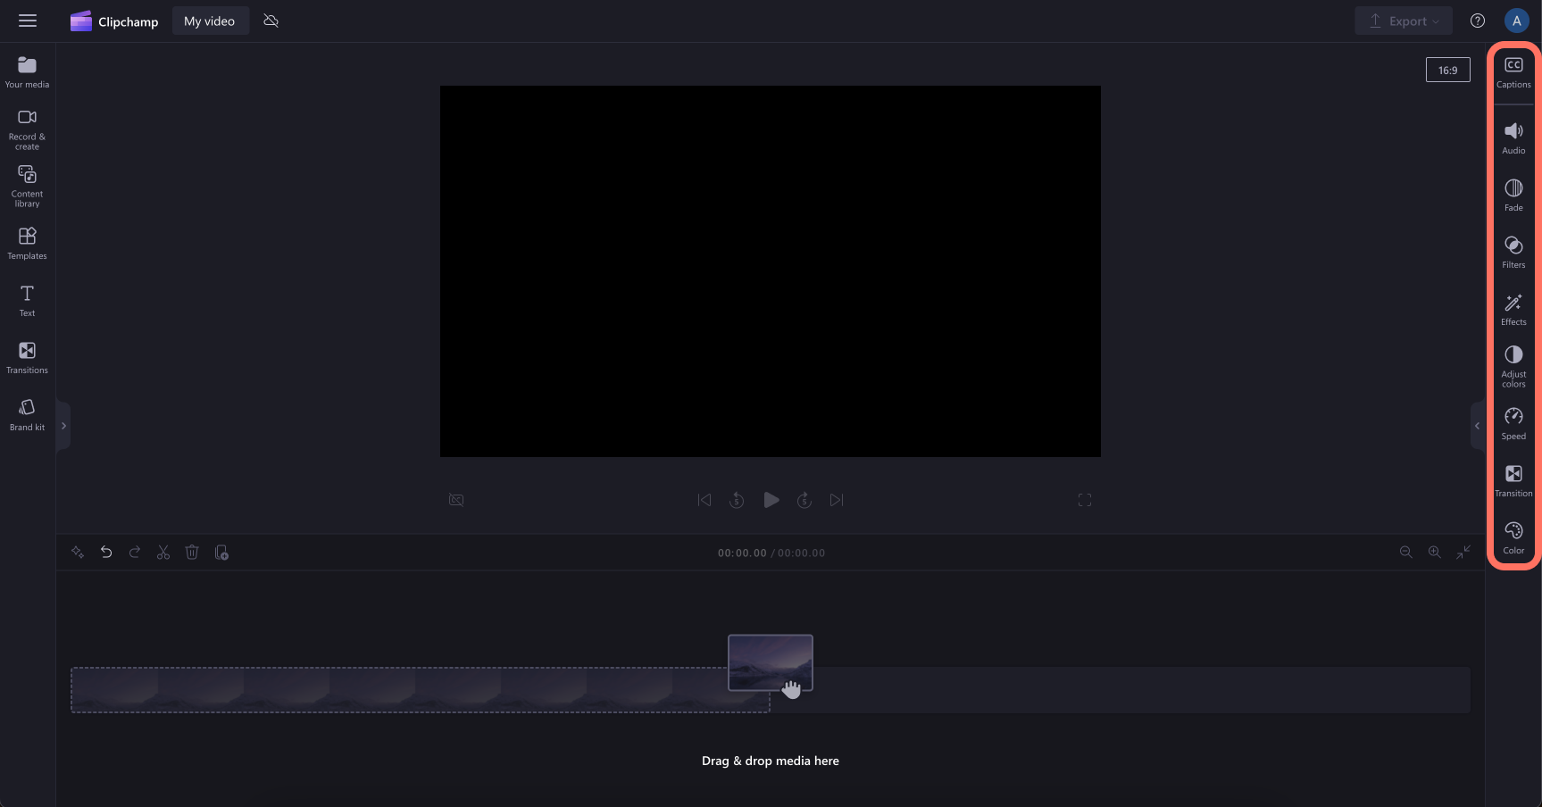Open the Adjust colors panel
Image resolution: width=1542 pixels, height=807 pixels.
coord(1513,364)
